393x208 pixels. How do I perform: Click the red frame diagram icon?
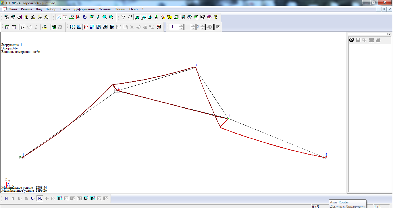(86, 27)
